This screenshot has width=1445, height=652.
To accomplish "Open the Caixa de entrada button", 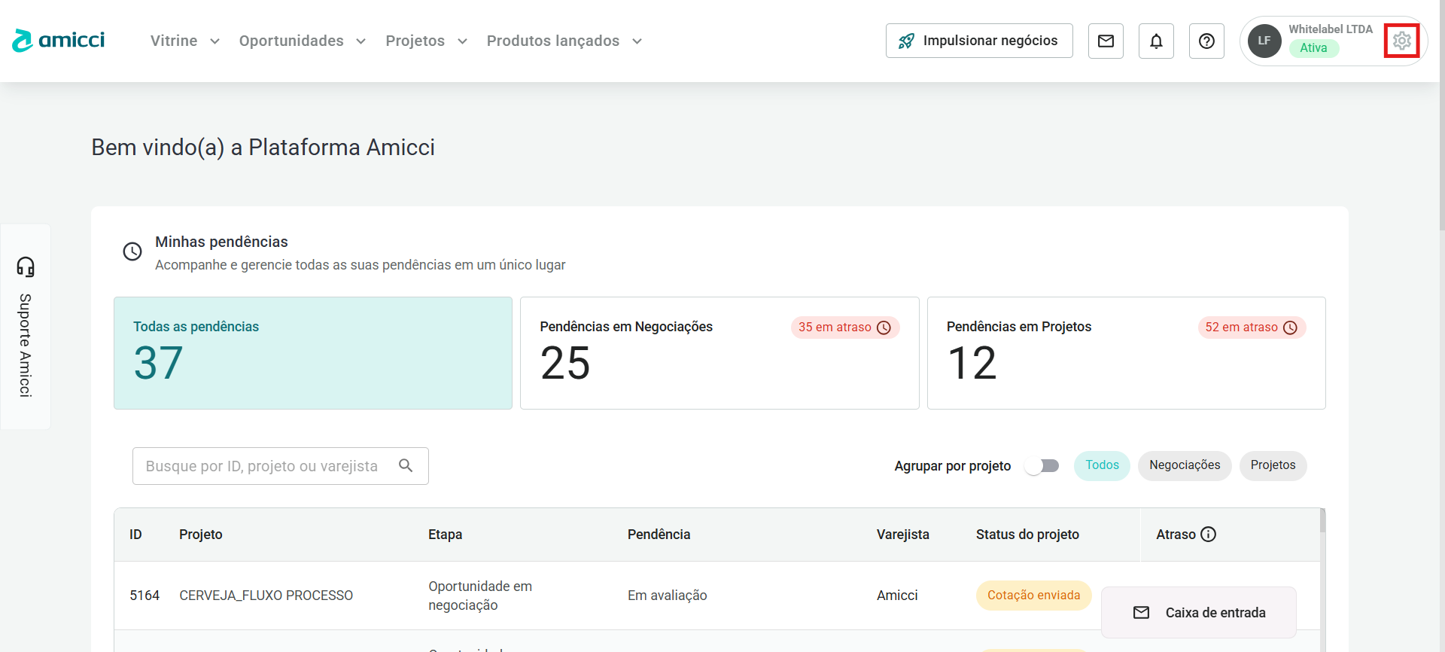I will pos(1199,613).
